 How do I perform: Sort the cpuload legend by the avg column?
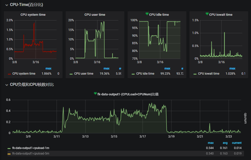pyautogui.click(x=225, y=143)
